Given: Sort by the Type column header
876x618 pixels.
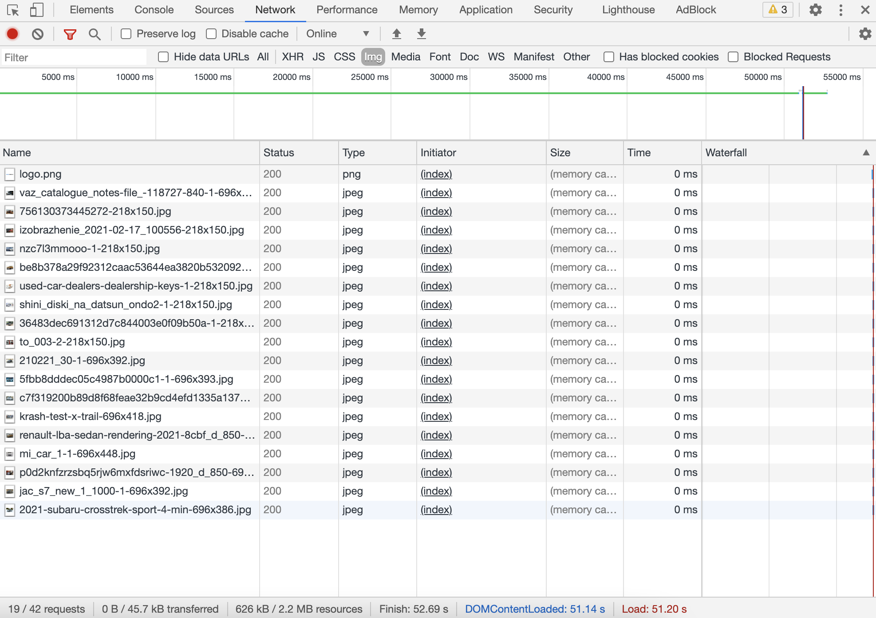Looking at the screenshot, I should (x=378, y=153).
